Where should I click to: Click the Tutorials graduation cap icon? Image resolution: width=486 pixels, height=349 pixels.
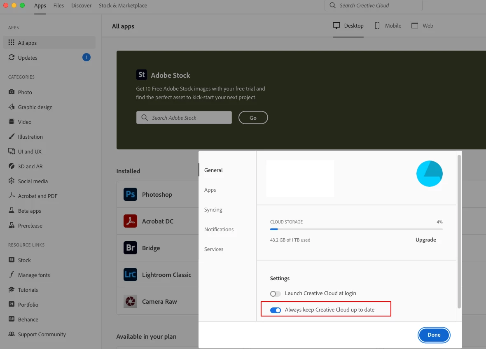[x=12, y=290]
